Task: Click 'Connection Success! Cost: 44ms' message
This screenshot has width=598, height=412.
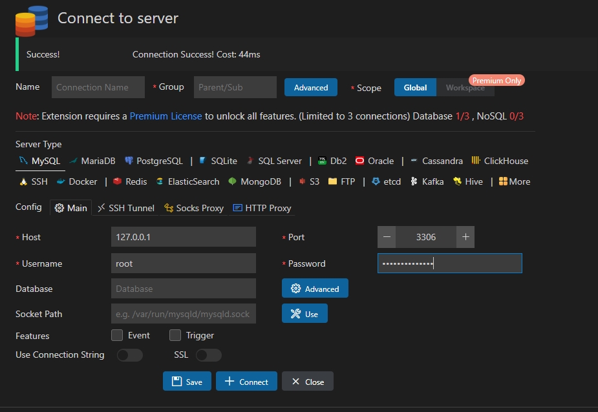Action: point(197,54)
